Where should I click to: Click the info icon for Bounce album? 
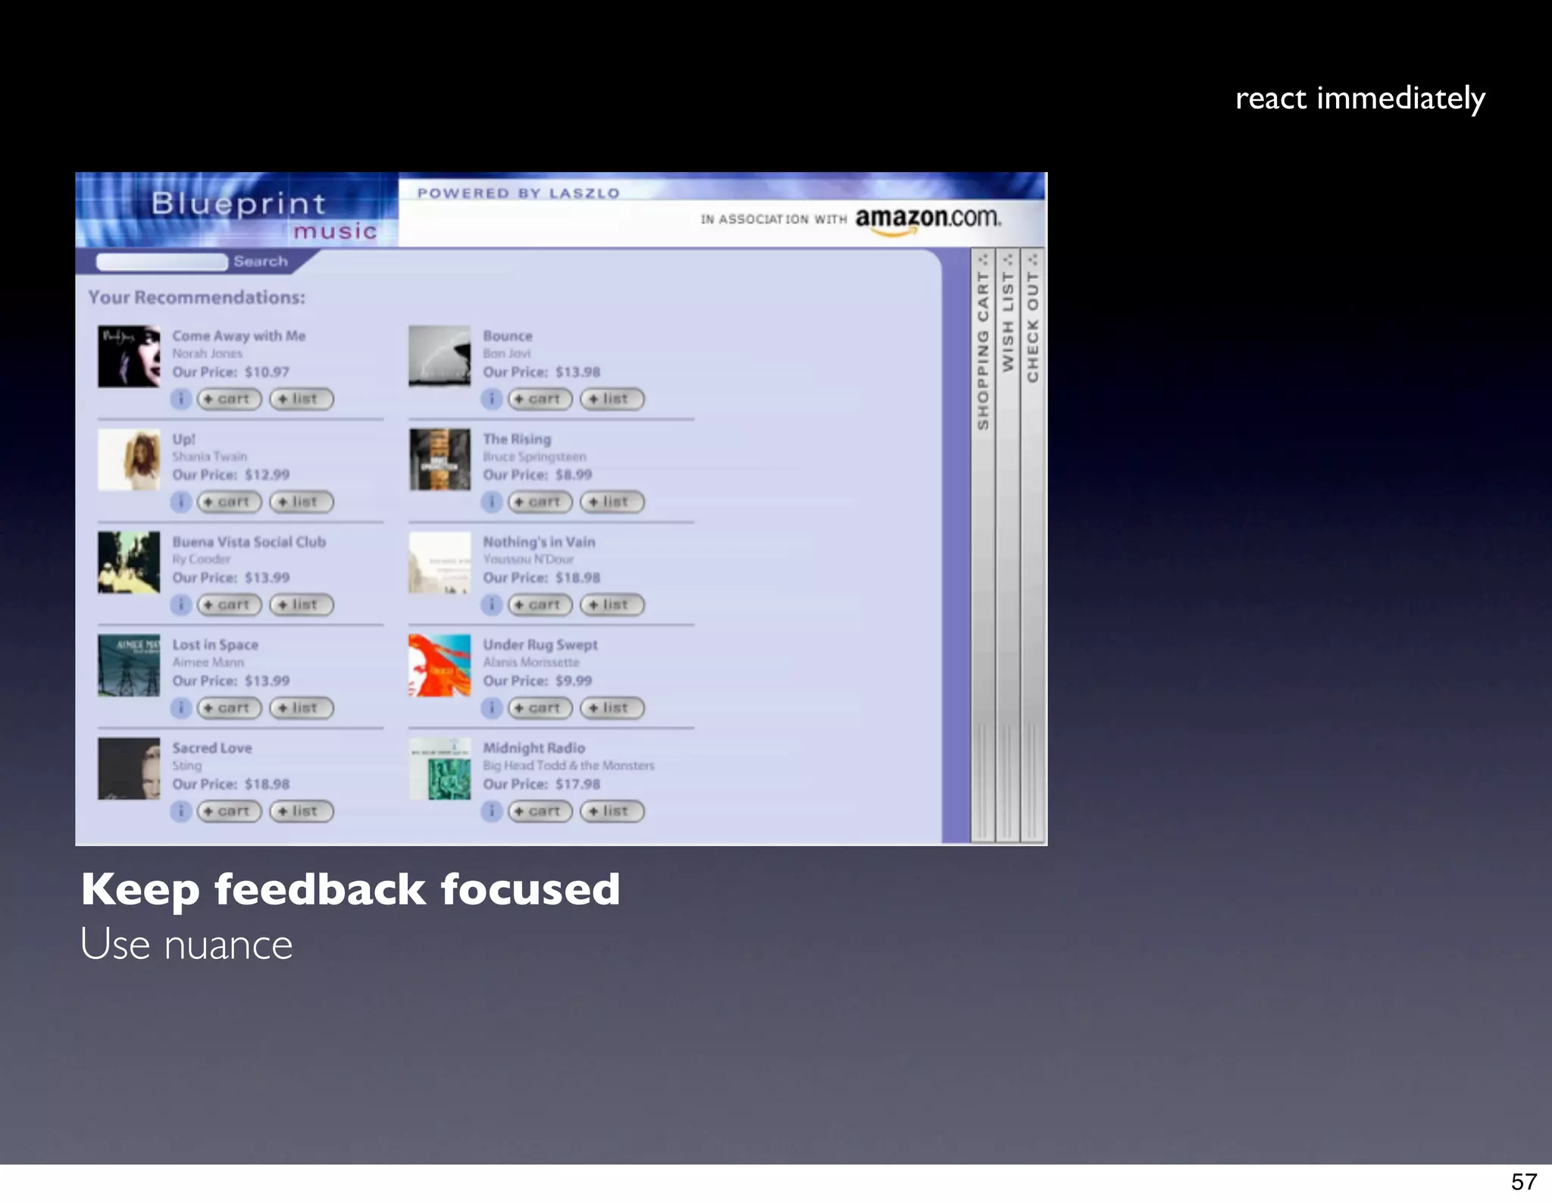tap(492, 399)
